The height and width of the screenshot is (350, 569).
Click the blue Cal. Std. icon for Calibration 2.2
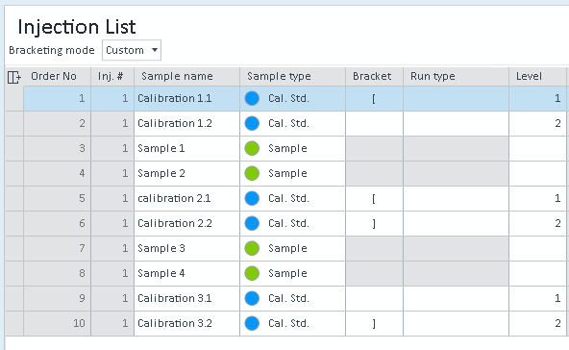point(252,223)
